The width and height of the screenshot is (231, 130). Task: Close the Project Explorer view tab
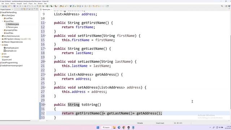12,9
